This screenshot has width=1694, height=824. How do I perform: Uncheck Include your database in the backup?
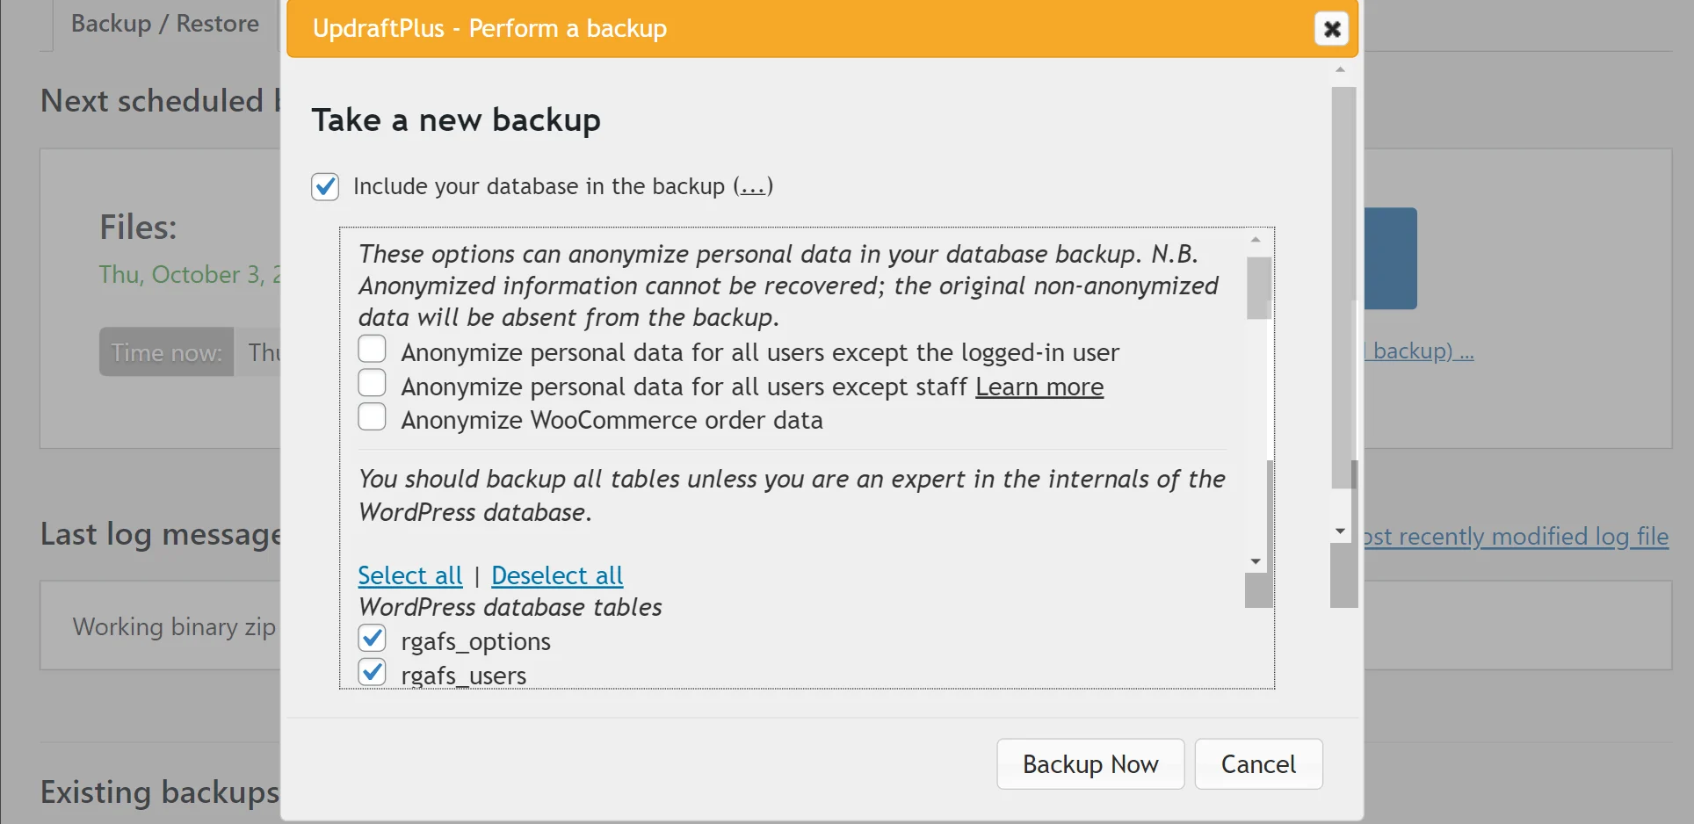coord(325,186)
